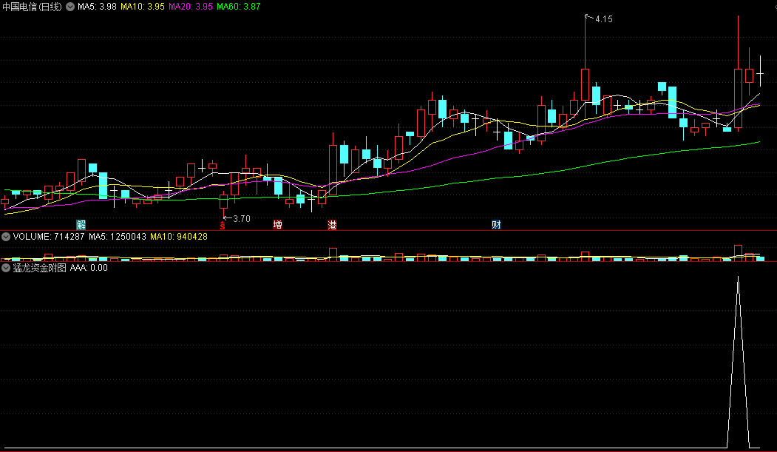This screenshot has height=452, width=777.
Task: Click the yellow MA10: 3.95 label
Action: click(143, 7)
